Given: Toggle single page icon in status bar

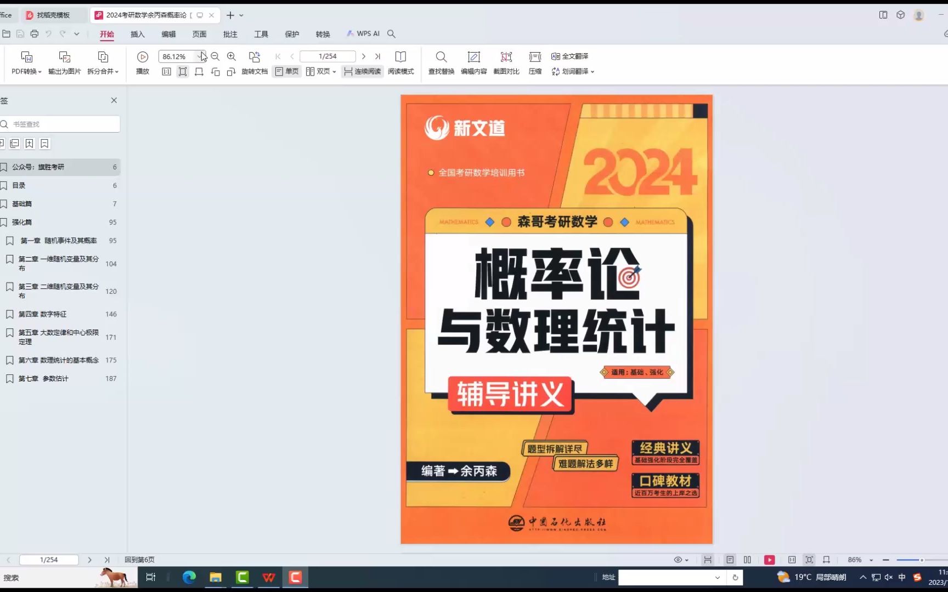Looking at the screenshot, I should click(x=730, y=560).
